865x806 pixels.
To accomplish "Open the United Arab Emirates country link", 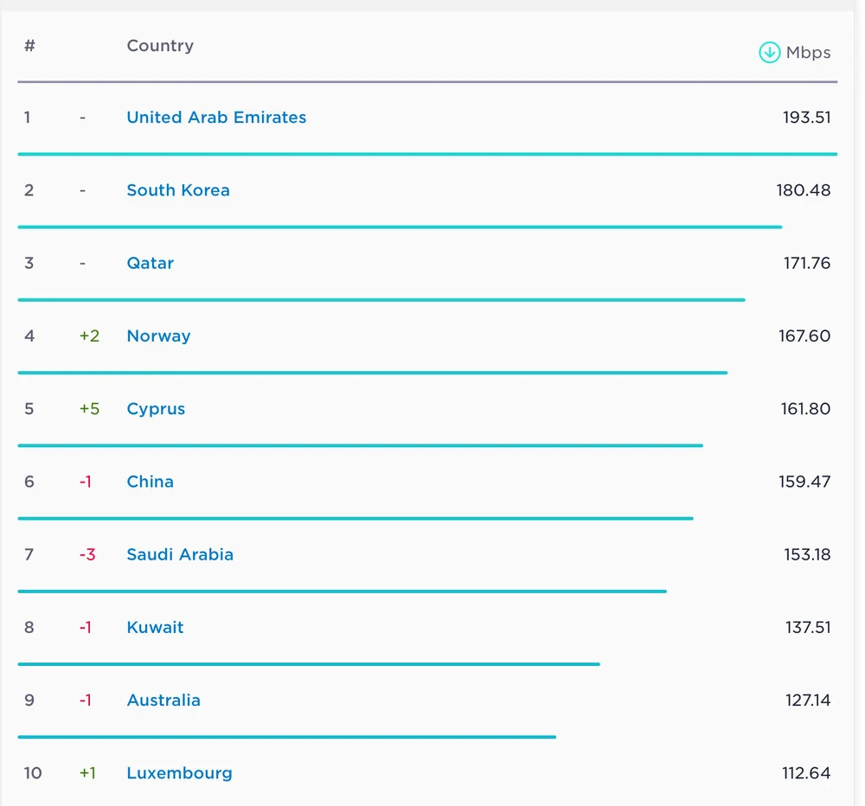I will tap(216, 118).
